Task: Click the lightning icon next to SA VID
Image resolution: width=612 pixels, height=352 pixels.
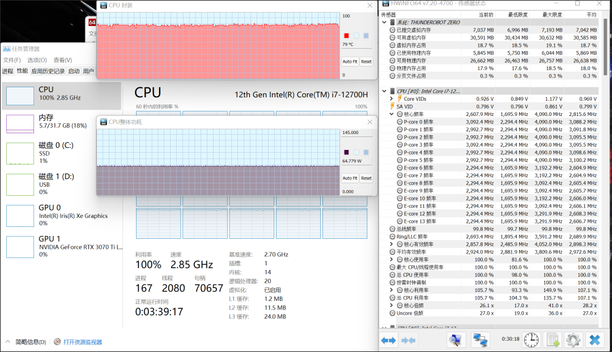Action: tap(392, 106)
